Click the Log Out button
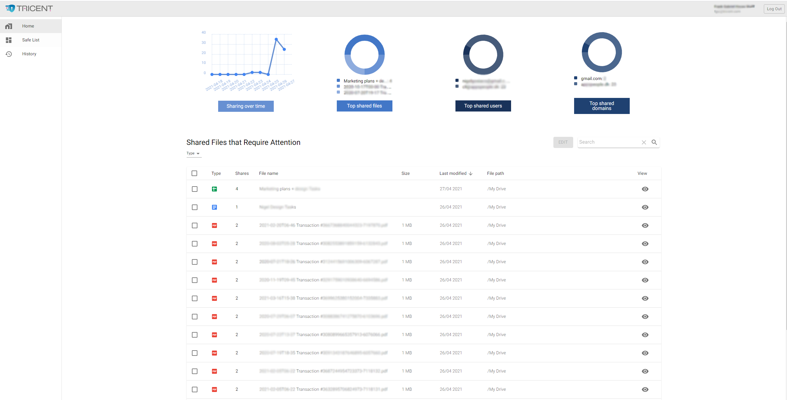787x400 pixels. (774, 9)
